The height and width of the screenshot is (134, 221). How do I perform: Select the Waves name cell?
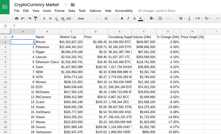click(x=47, y=122)
